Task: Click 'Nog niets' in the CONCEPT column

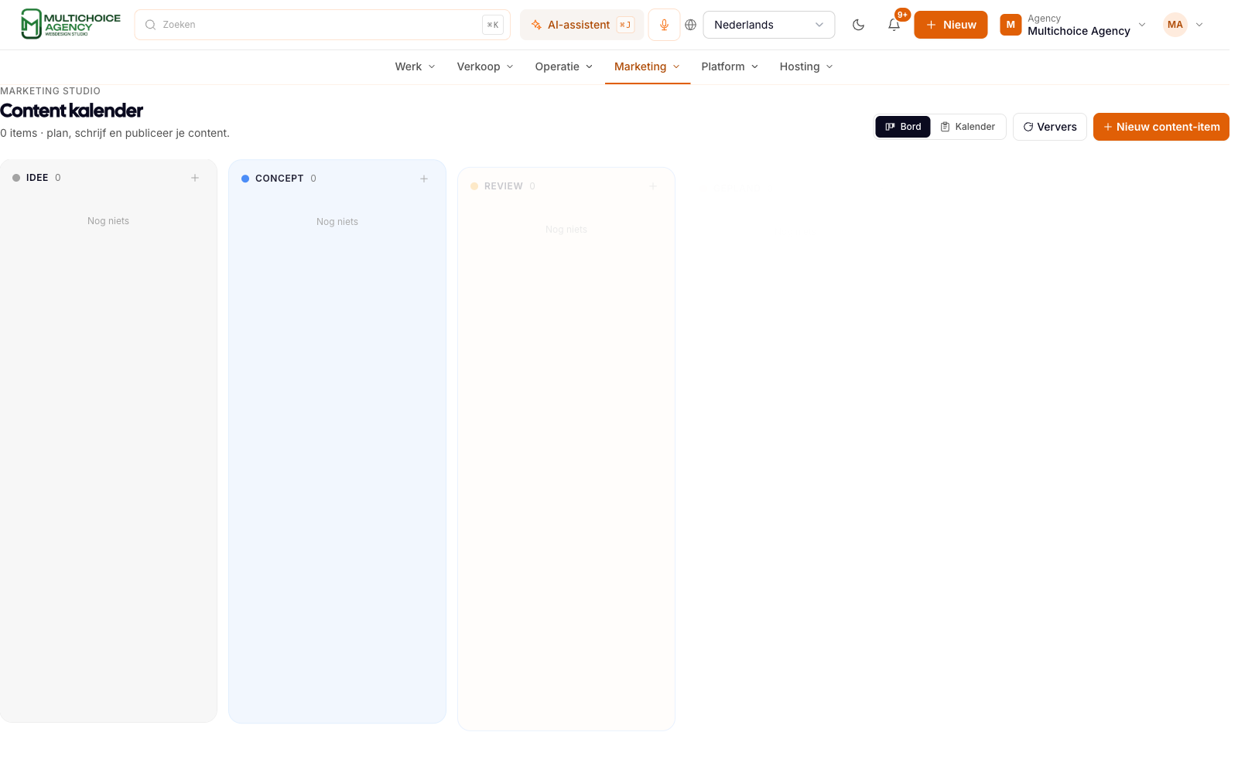Action: click(x=337, y=222)
